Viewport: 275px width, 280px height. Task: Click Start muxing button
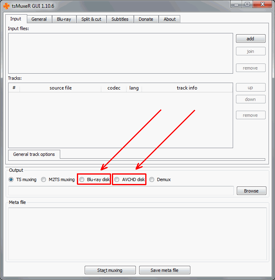click(110, 270)
